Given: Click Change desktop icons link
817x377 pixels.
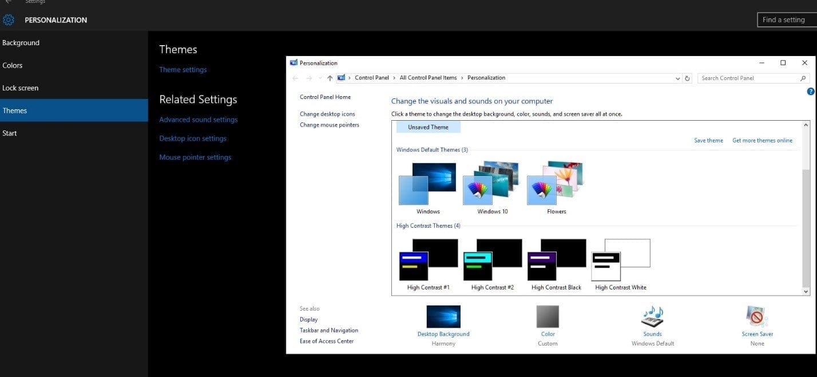Looking at the screenshot, I should pyautogui.click(x=327, y=114).
